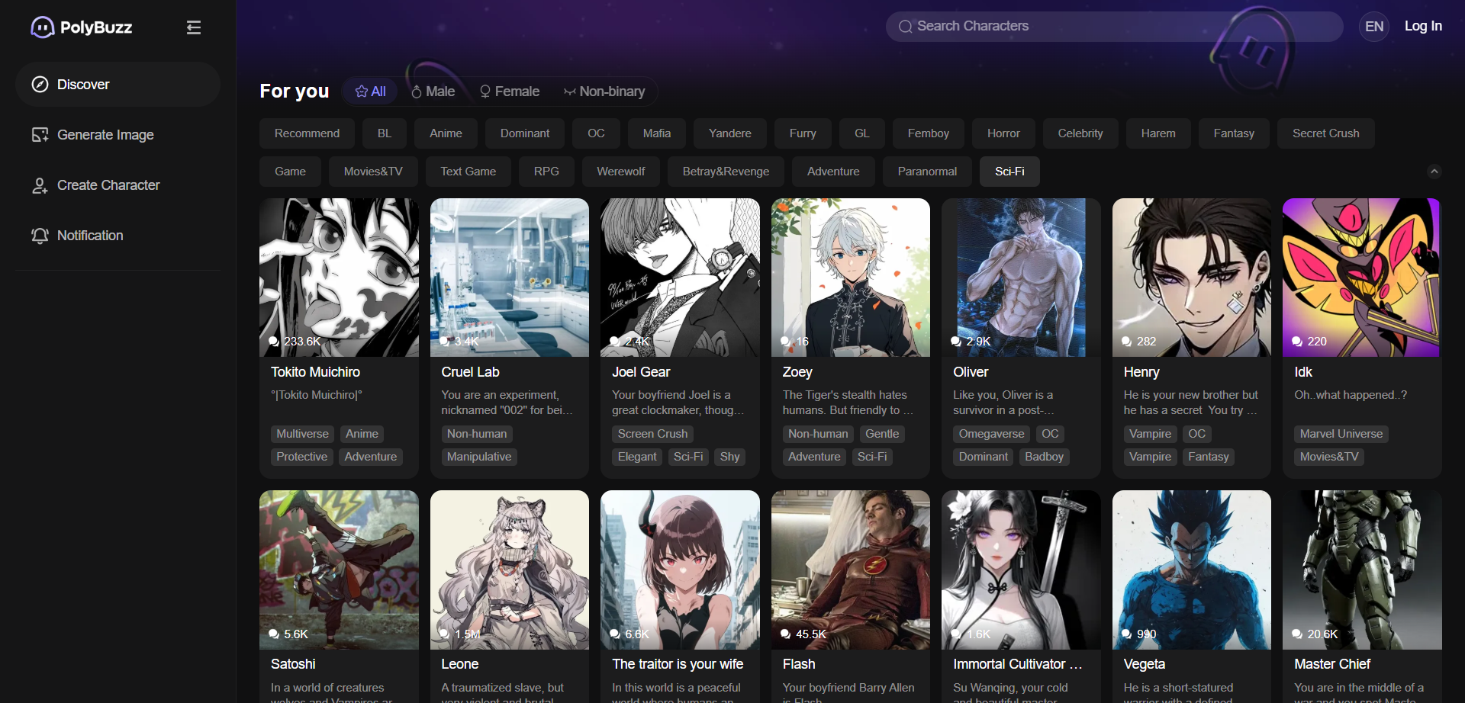Click chat count icon on Flash card
The image size is (1465, 703).
click(x=785, y=634)
